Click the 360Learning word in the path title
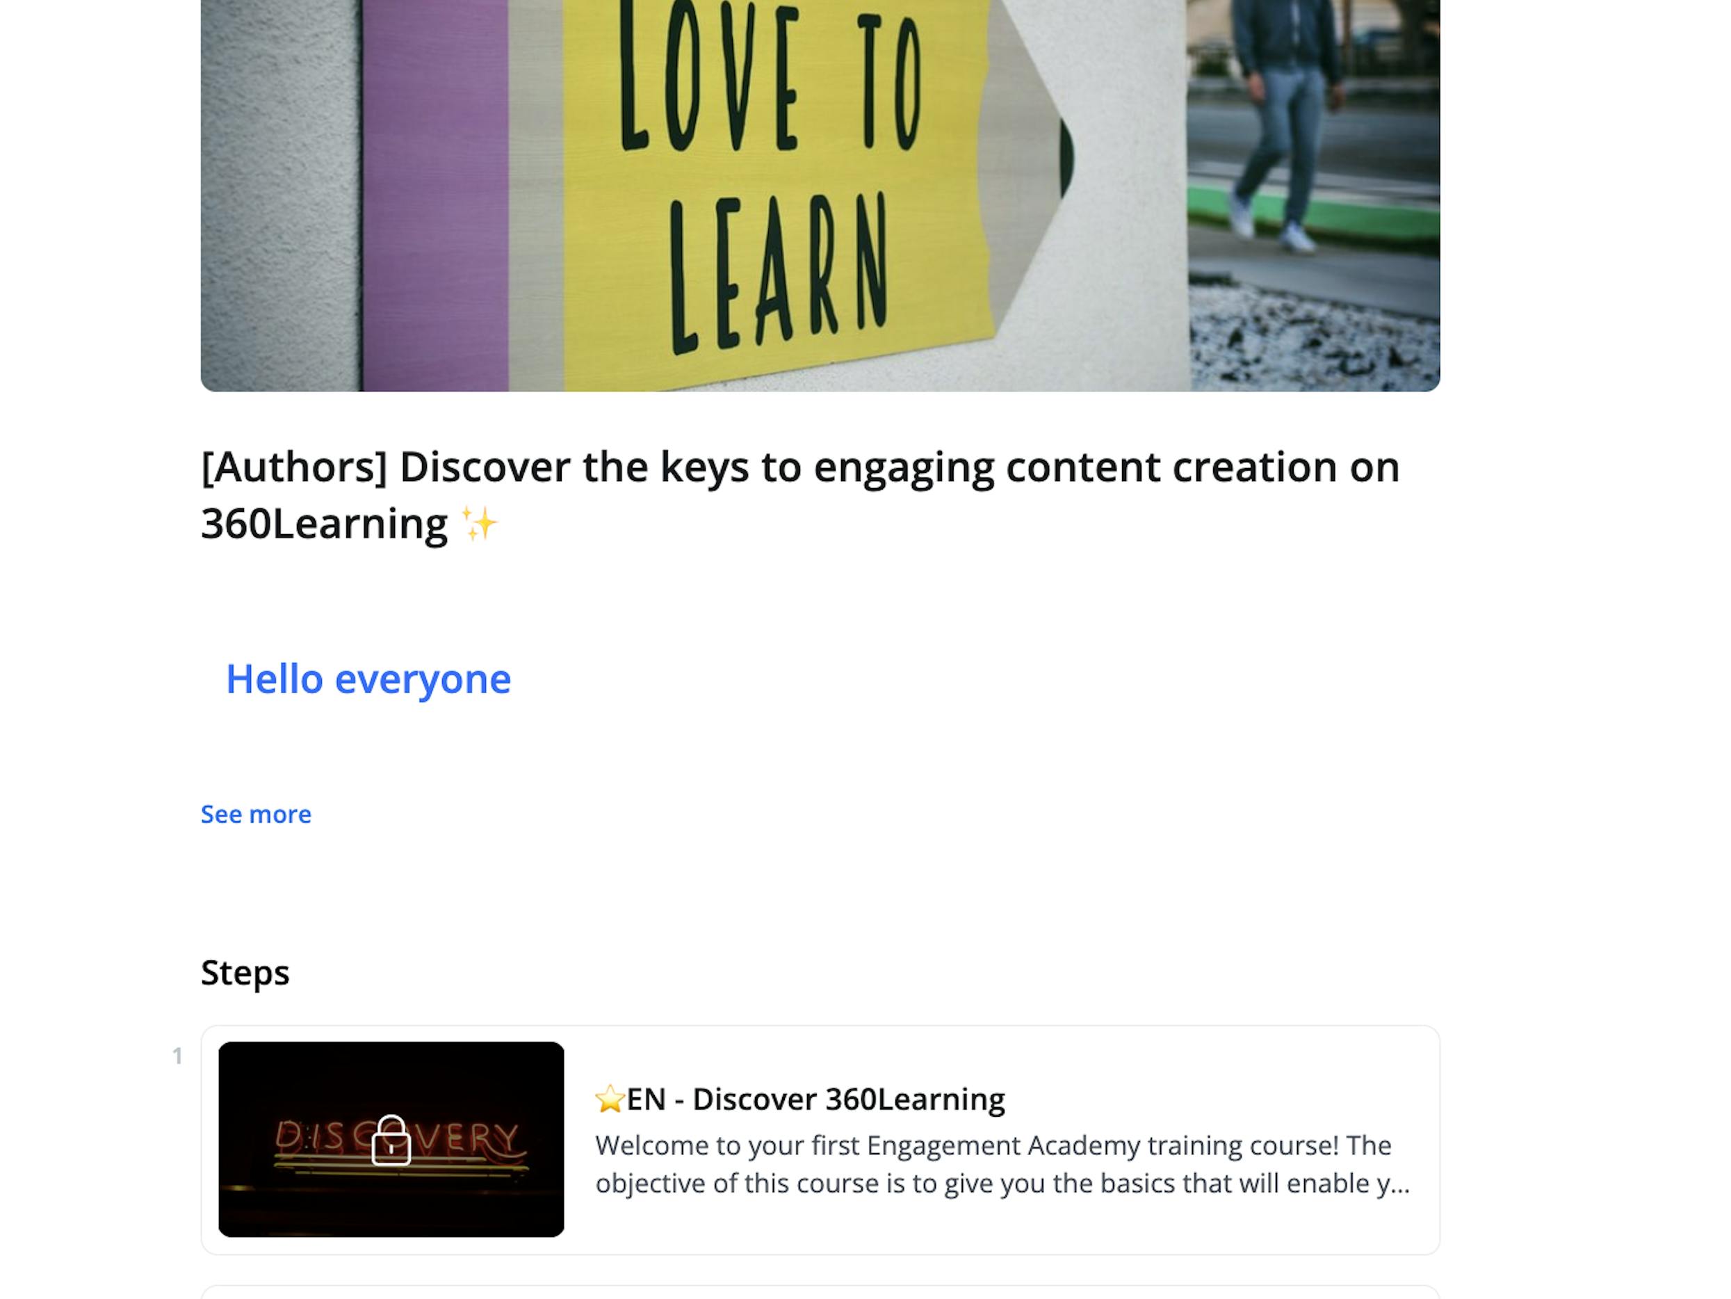Screen dimensions: 1731x1299 click(x=324, y=524)
